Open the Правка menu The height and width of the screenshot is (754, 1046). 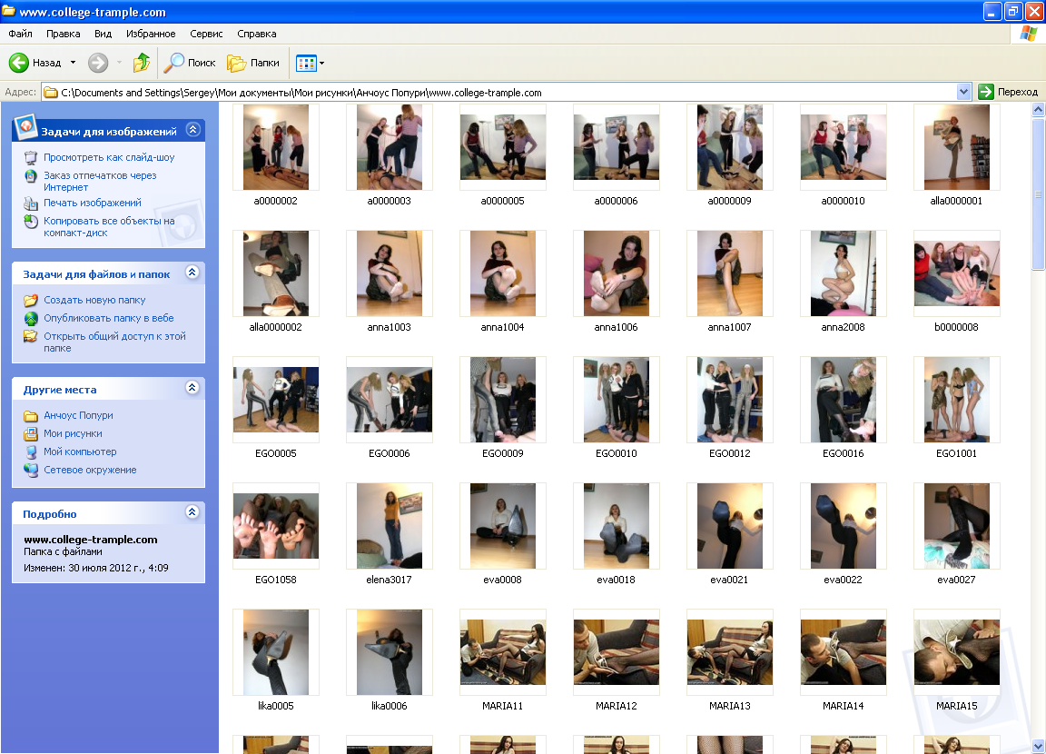(64, 34)
